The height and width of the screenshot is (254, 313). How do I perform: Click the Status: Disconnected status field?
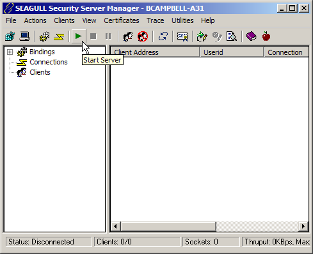[49, 242]
